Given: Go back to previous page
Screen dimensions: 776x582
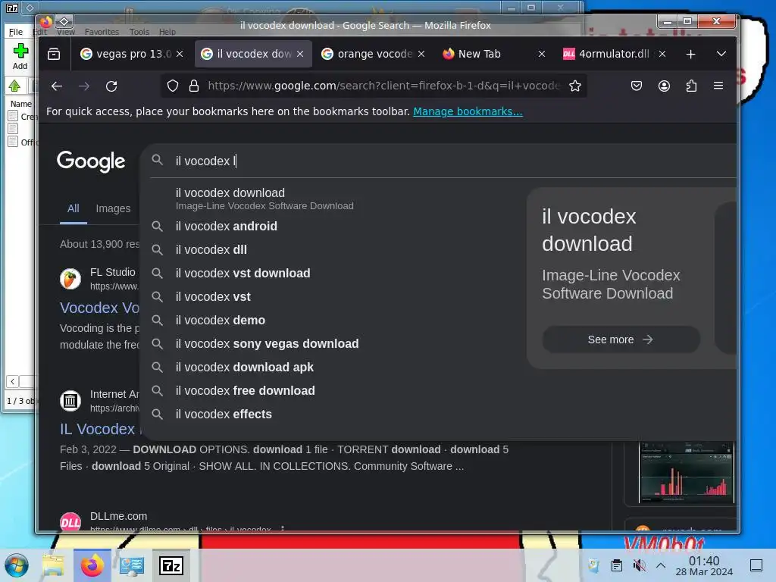Looking at the screenshot, I should [56, 86].
